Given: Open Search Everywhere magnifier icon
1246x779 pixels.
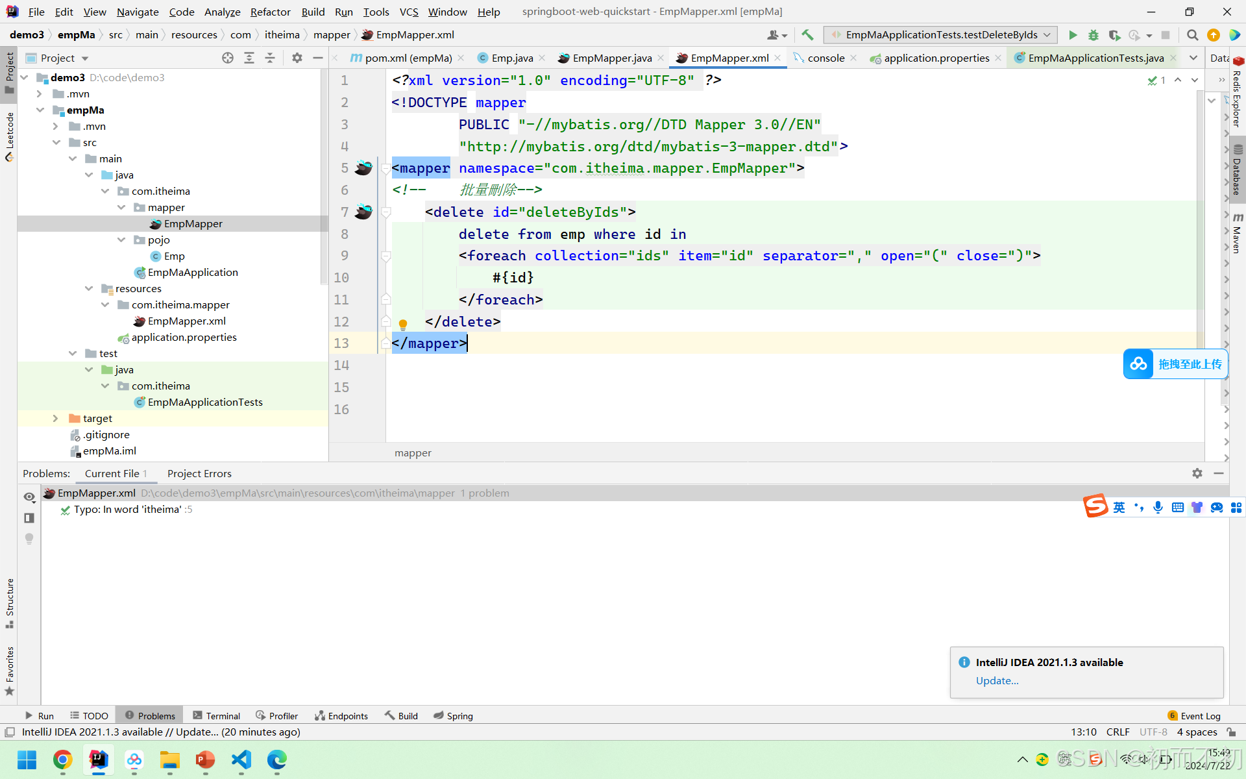Looking at the screenshot, I should [1192, 35].
